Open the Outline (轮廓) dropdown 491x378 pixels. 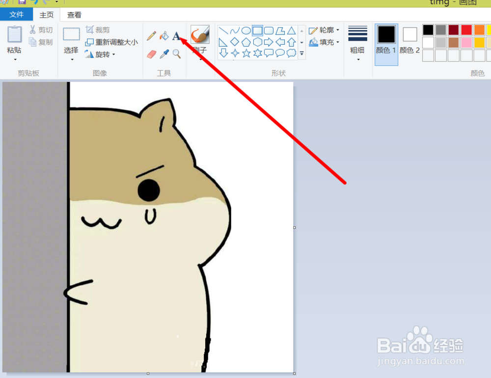click(324, 30)
